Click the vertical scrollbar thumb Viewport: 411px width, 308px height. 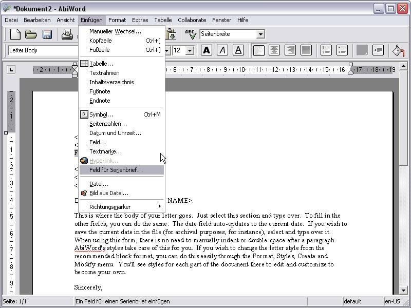click(403, 117)
